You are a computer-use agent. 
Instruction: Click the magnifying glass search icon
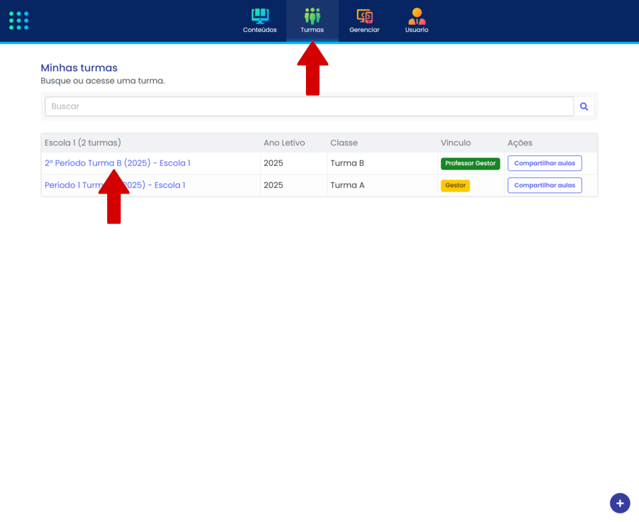(x=584, y=106)
